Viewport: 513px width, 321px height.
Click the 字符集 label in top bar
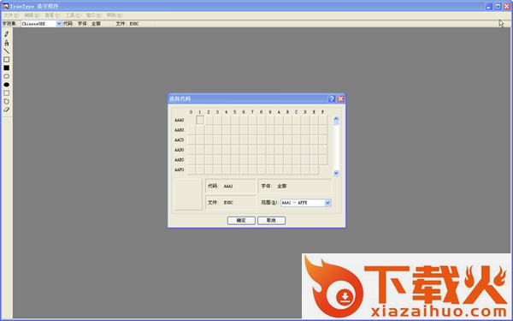(9, 24)
